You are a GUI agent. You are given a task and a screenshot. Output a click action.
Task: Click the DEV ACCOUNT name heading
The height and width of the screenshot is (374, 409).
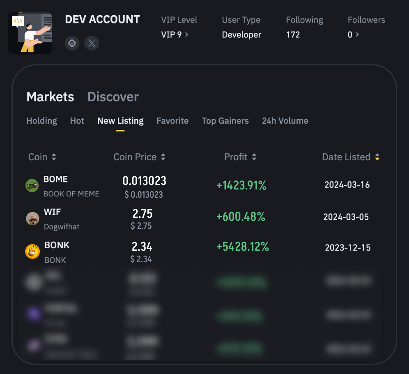tap(103, 20)
